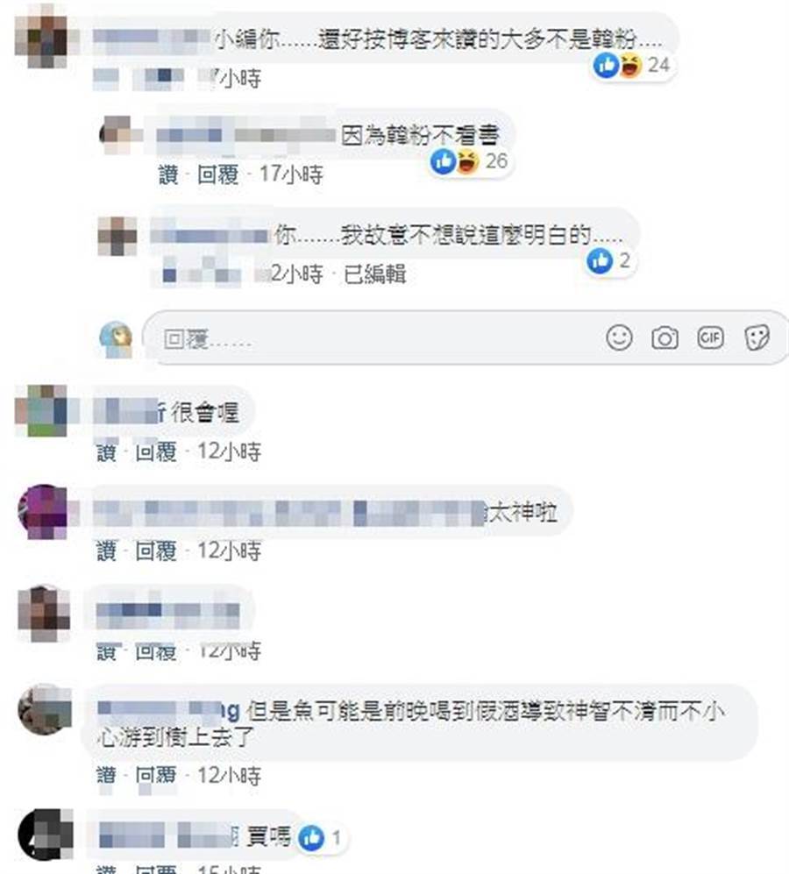
Task: View reactions on comment with 24 likes
Action: click(632, 65)
